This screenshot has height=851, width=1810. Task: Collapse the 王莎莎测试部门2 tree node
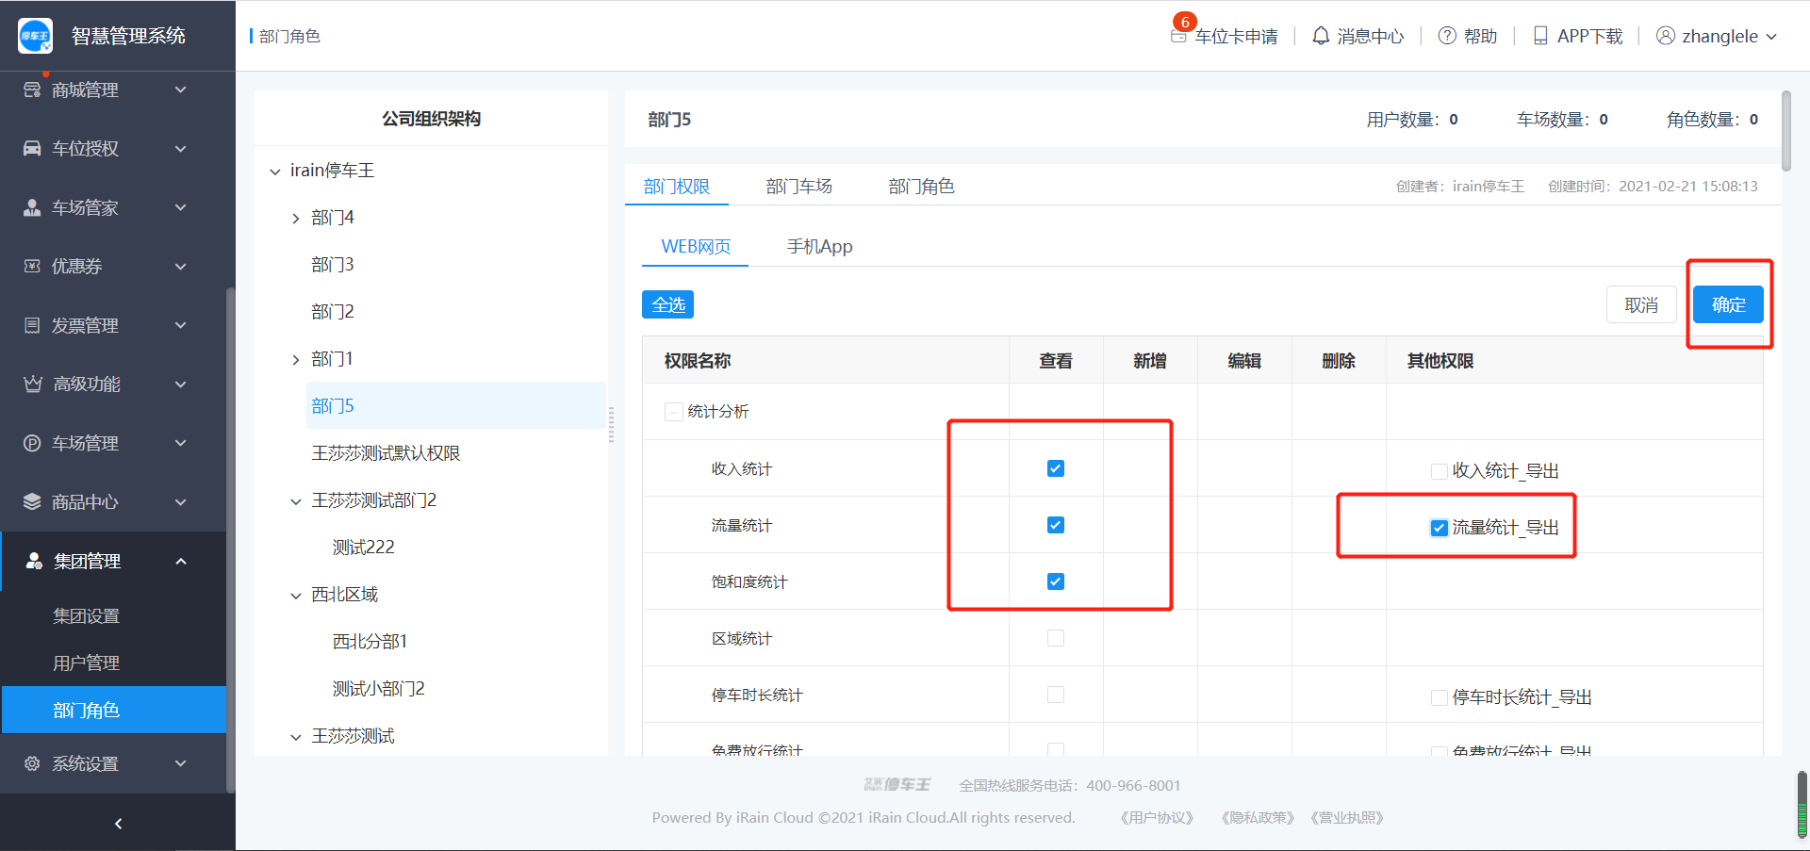pos(296,501)
